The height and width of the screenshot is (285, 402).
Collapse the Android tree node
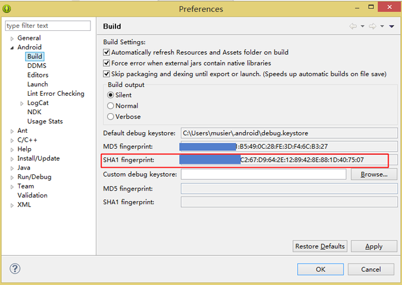(x=11, y=48)
